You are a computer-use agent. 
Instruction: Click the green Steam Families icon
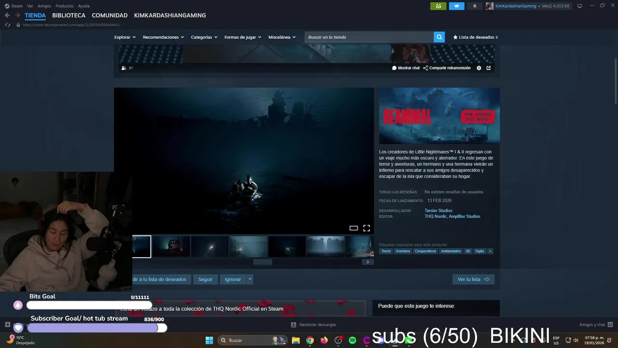pyautogui.click(x=438, y=6)
